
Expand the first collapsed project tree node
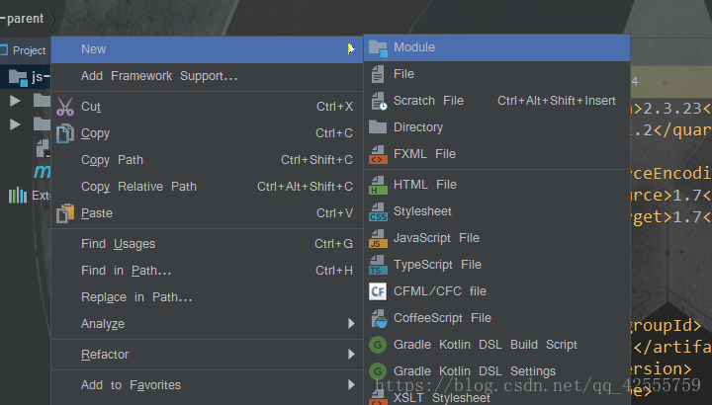point(15,100)
